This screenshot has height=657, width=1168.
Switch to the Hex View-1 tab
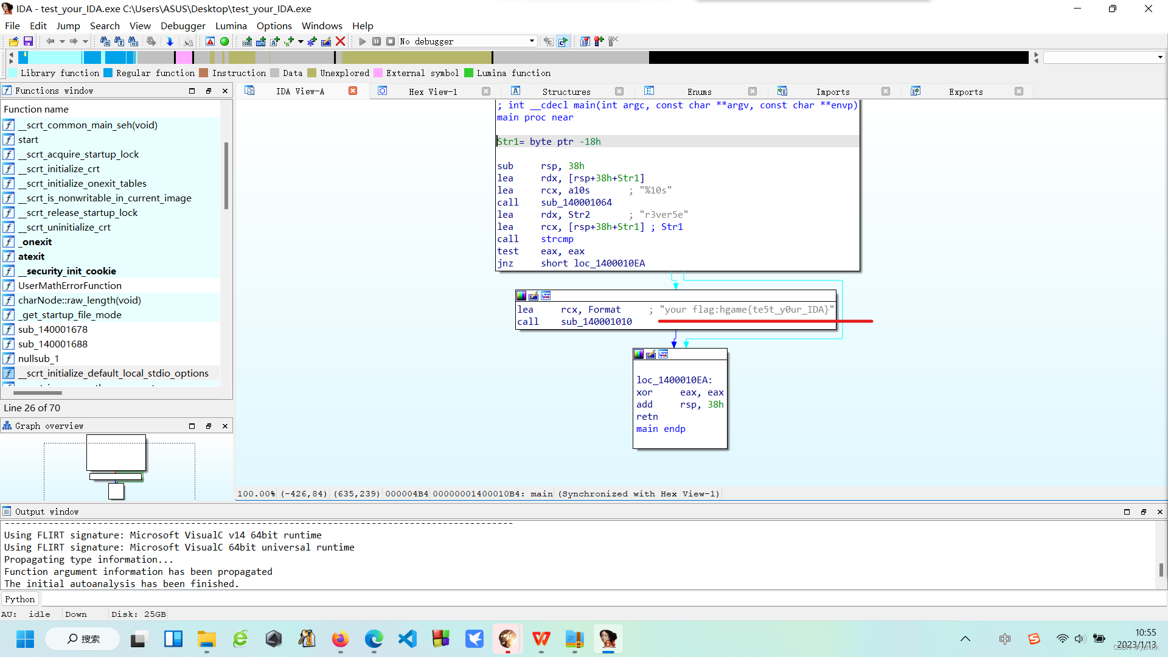pos(433,92)
